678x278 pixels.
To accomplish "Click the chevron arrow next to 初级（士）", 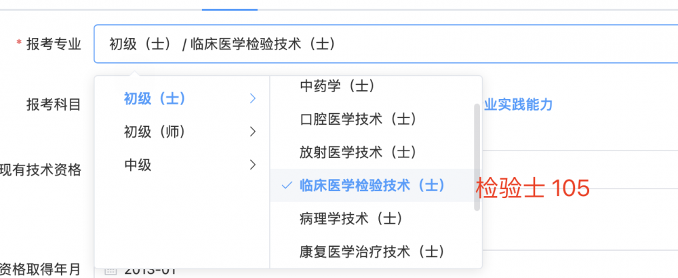I will 253,99.
